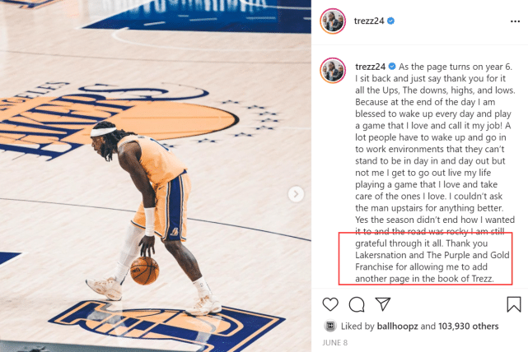
Task: Click trezz24 avatar beside caption
Action: (333, 71)
